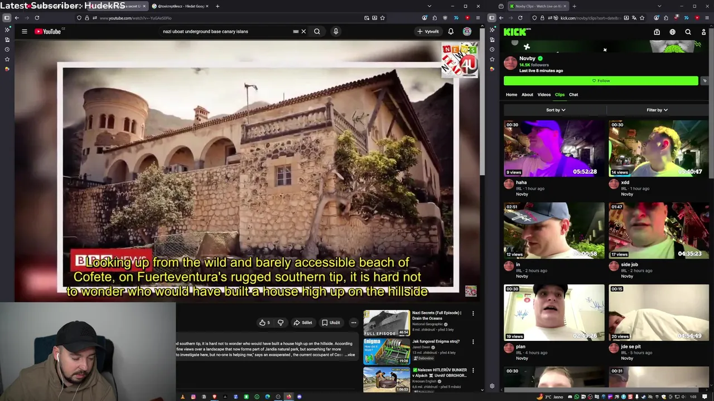
Task: Open YouTube notifications bell
Action: pyautogui.click(x=451, y=31)
